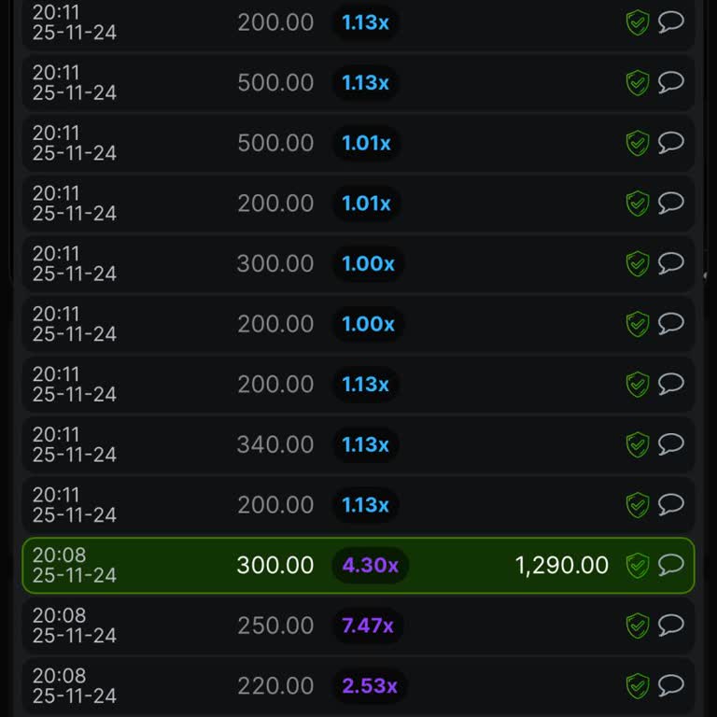This screenshot has width=717, height=717.
Task: Share the 200.00 1.01x bet to chat
Action: click(x=671, y=203)
